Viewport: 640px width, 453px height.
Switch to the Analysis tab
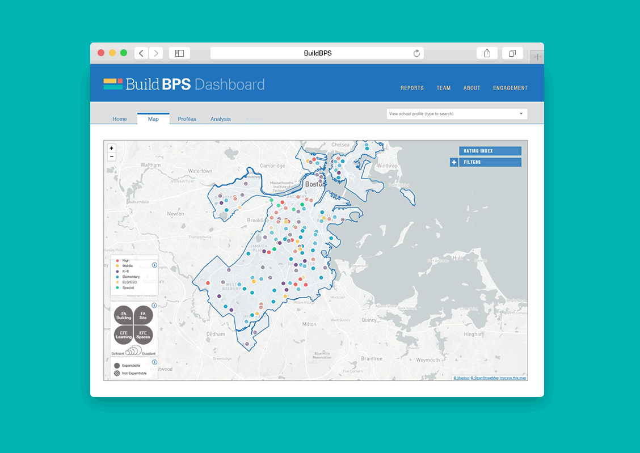tap(220, 119)
